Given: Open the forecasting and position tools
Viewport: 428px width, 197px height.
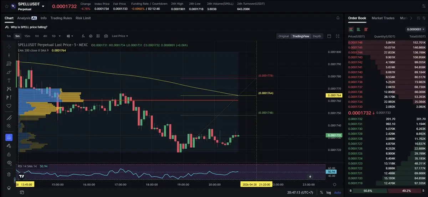Looking at the screenshot, I should (x=9, y=97).
